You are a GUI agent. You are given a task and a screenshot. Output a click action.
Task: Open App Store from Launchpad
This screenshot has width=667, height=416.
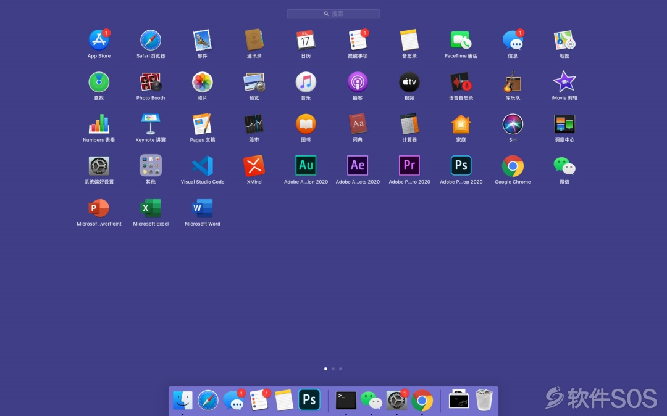click(99, 40)
